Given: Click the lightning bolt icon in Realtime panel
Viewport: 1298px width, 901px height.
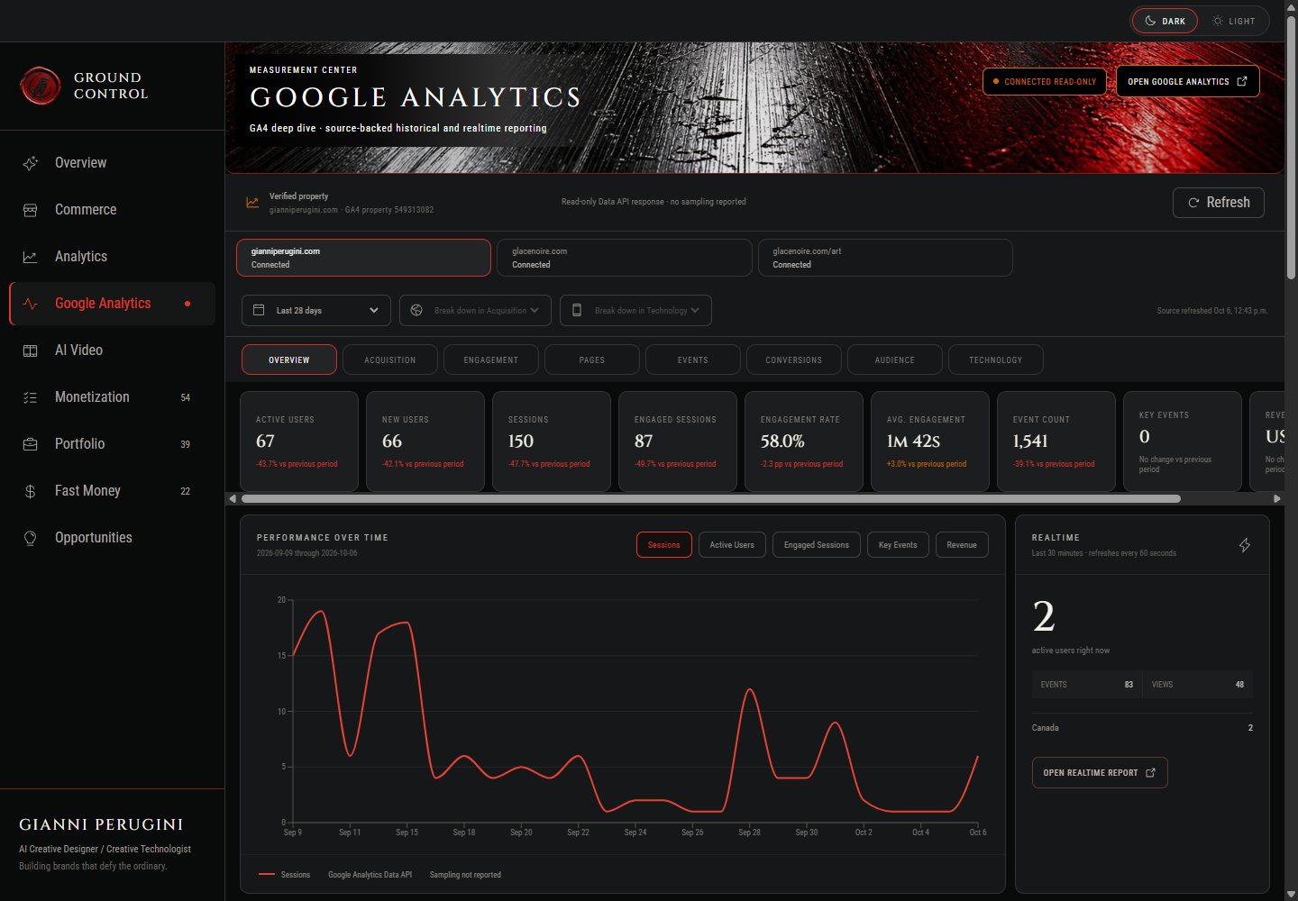Looking at the screenshot, I should [1245, 545].
